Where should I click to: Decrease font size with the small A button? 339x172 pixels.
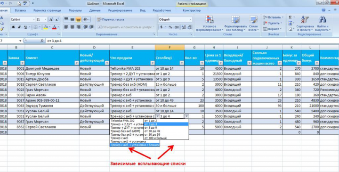pos(57,19)
